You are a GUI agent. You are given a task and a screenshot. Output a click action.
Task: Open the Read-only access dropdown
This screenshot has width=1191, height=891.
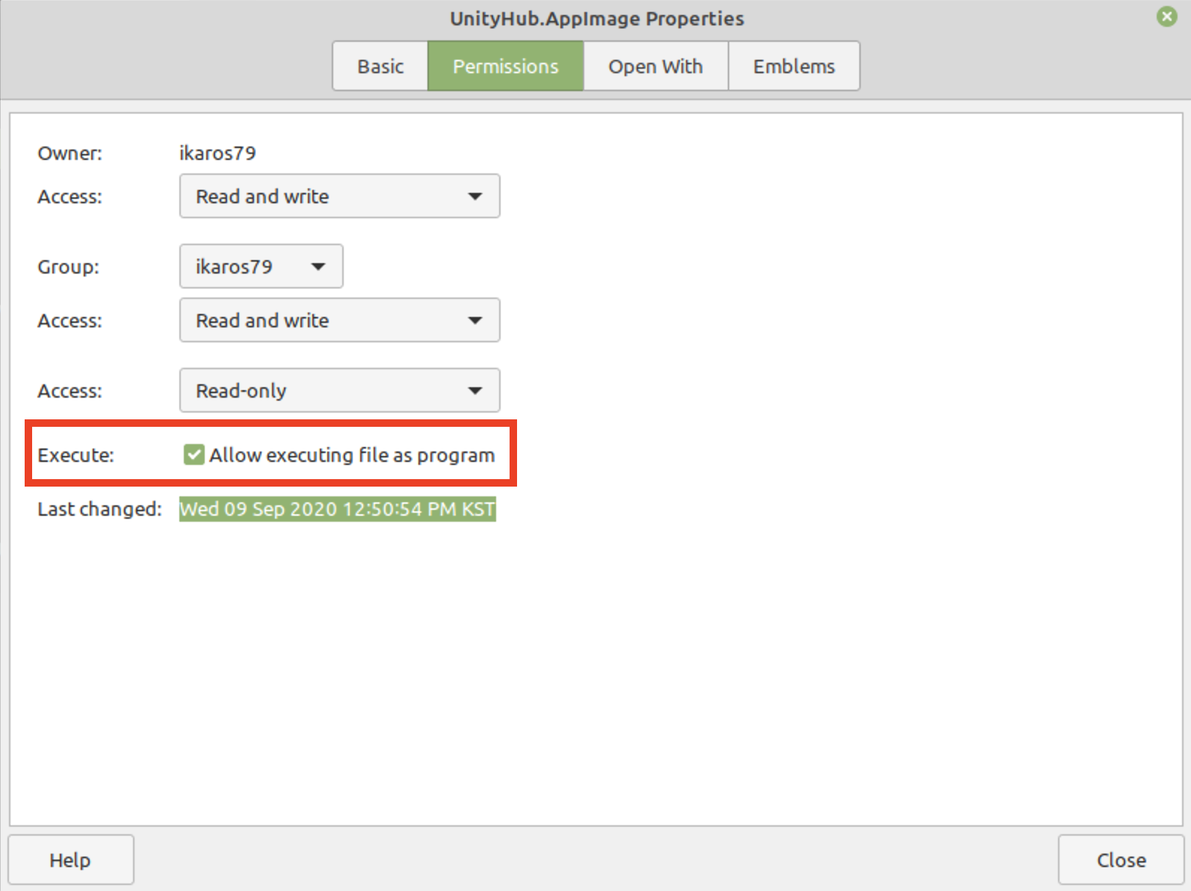(x=340, y=391)
